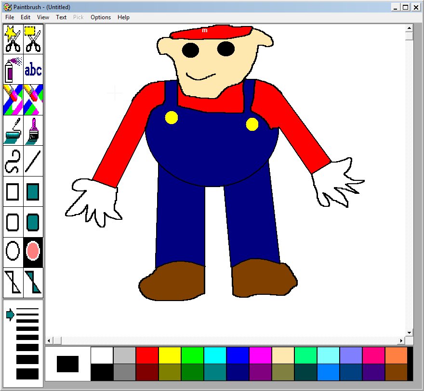Pick the hollow Circle/Ellipse tool

pyautogui.click(x=13, y=252)
